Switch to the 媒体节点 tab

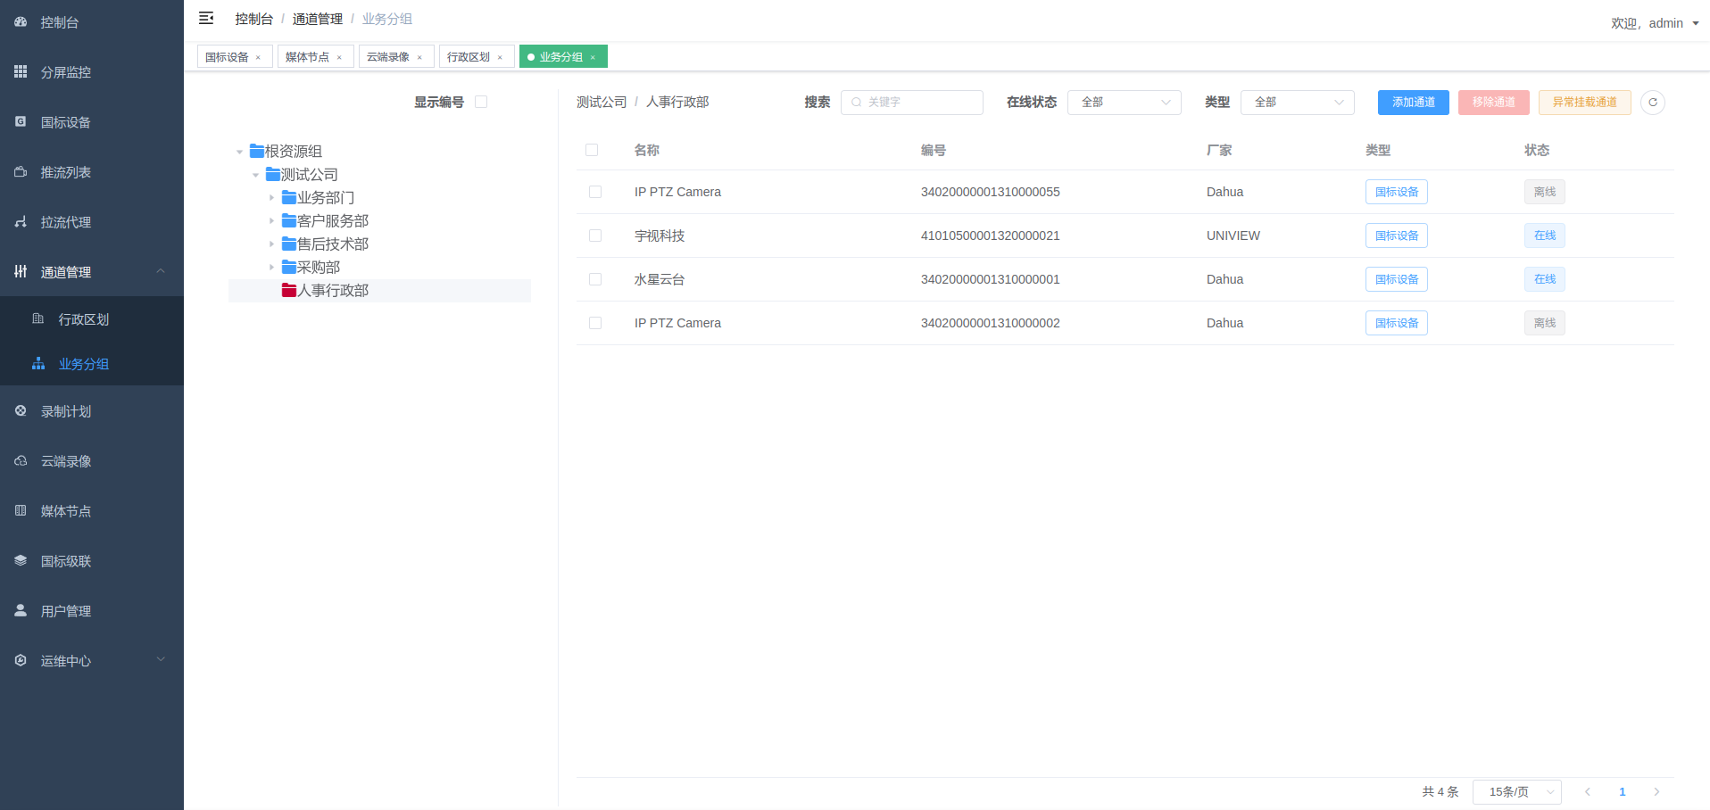coord(307,56)
